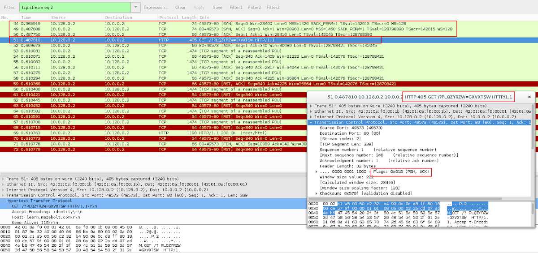Click the display filter input field
This screenshot has width=538, height=253.
[76, 7]
